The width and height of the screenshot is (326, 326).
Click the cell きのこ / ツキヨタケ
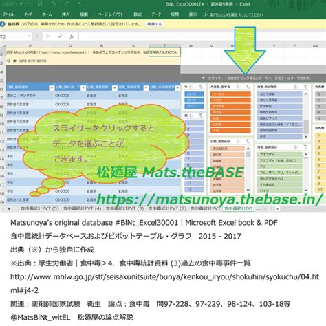click(x=30, y=96)
